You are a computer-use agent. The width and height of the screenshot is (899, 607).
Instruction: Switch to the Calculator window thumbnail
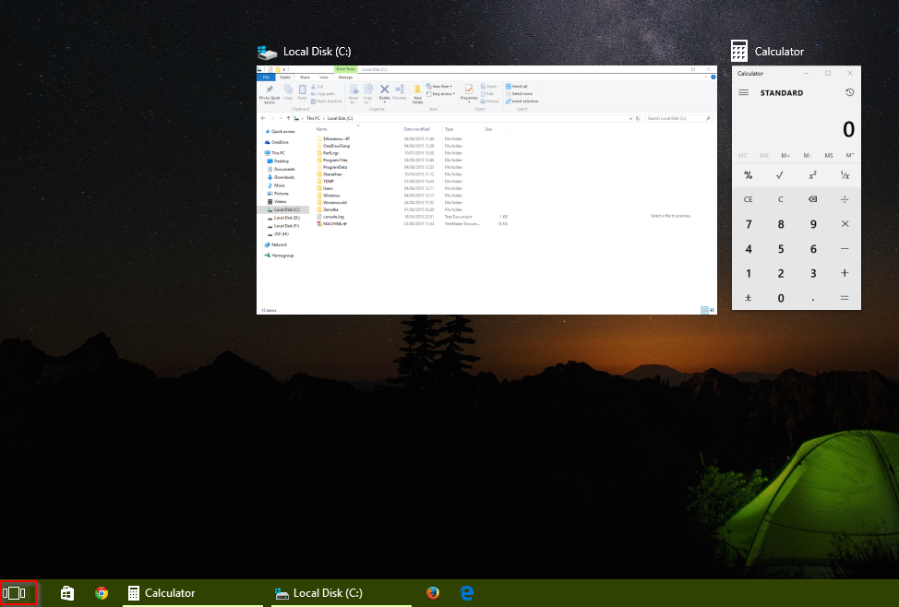coord(797,188)
